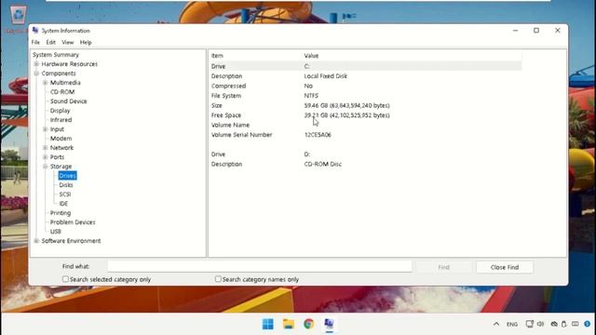Open the notification badge icon

click(588, 324)
